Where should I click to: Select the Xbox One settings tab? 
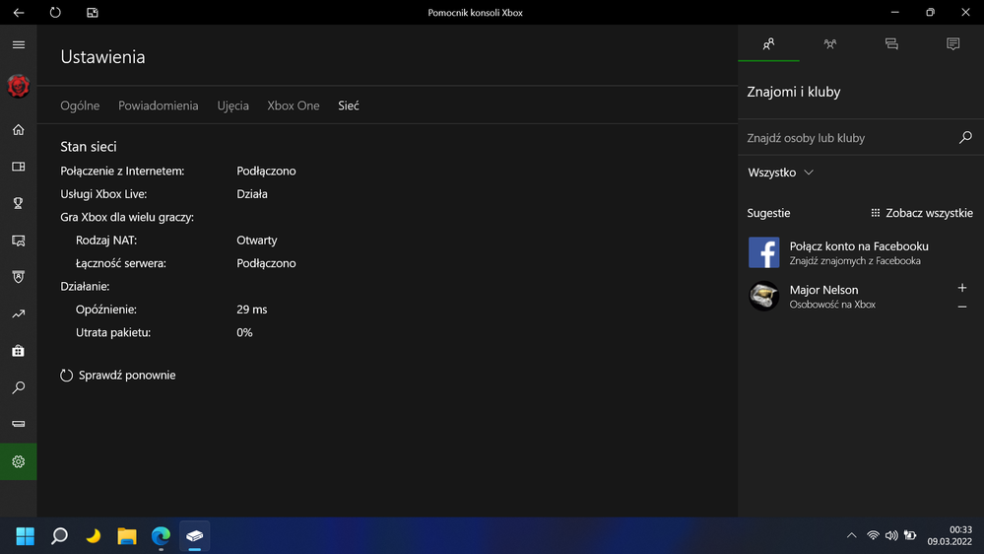tap(294, 105)
